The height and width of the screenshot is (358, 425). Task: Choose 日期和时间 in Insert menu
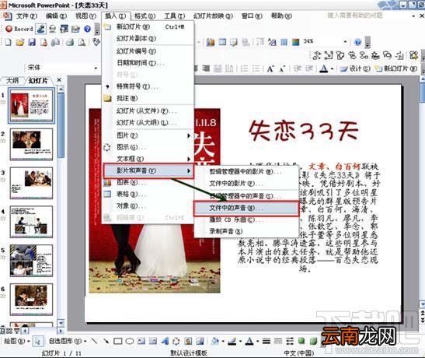click(148, 63)
